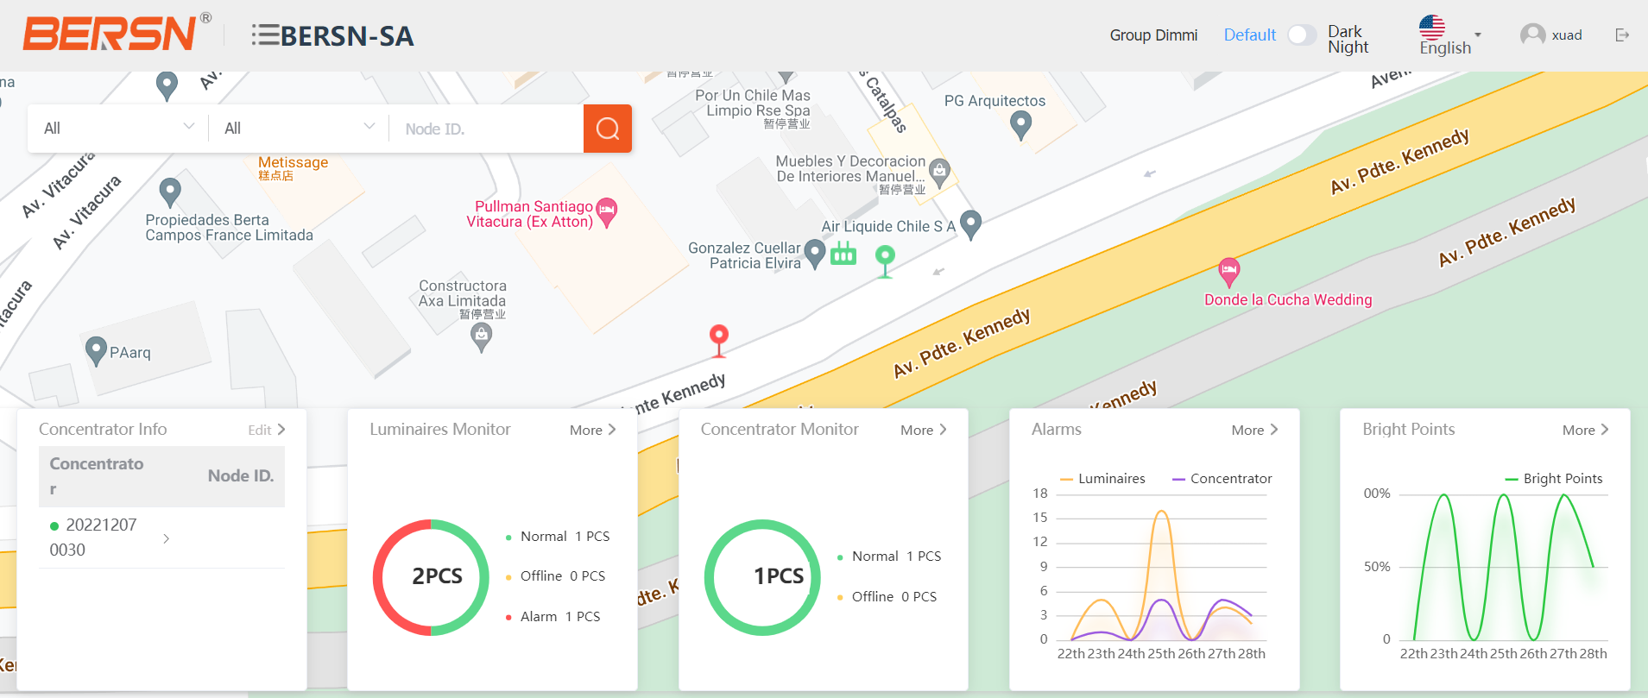Click Edit in Concentrator Info panel
Image resolution: width=1648 pixels, height=698 pixels.
click(266, 430)
